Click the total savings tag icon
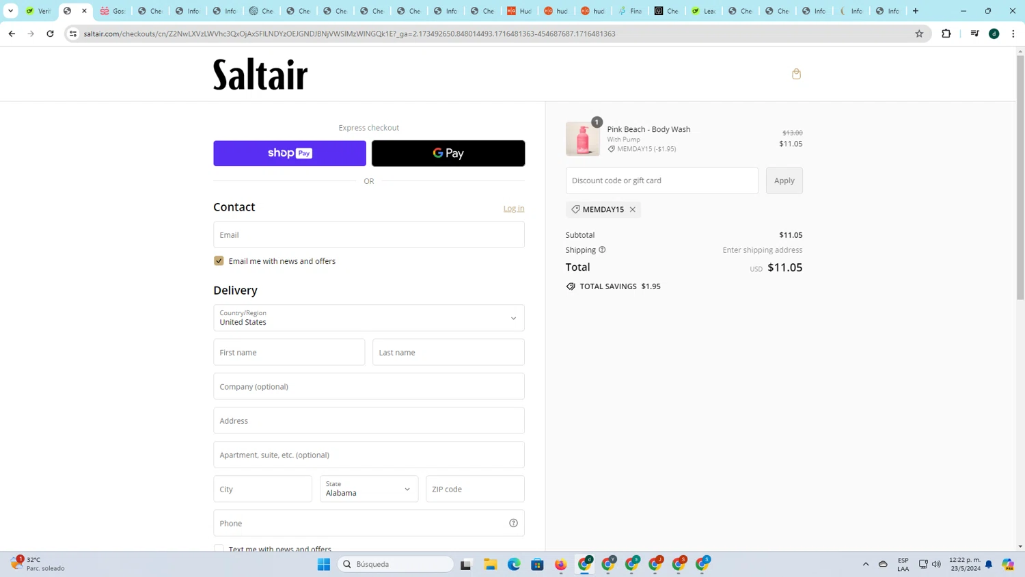 tap(571, 286)
